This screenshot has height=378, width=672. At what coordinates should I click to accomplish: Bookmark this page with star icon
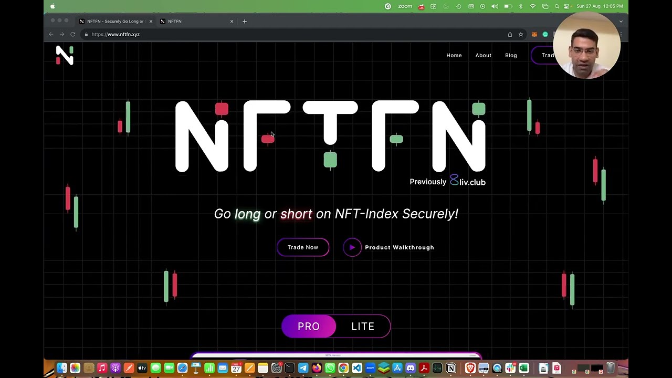(521, 34)
